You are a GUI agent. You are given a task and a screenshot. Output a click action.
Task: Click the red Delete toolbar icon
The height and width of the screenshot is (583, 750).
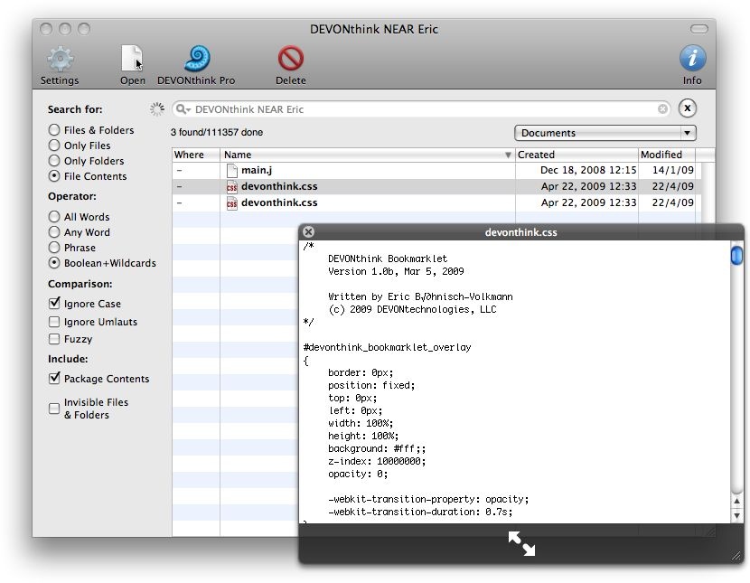290,61
